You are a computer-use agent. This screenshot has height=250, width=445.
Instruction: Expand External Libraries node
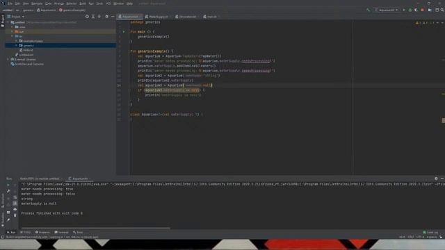tap(8, 60)
